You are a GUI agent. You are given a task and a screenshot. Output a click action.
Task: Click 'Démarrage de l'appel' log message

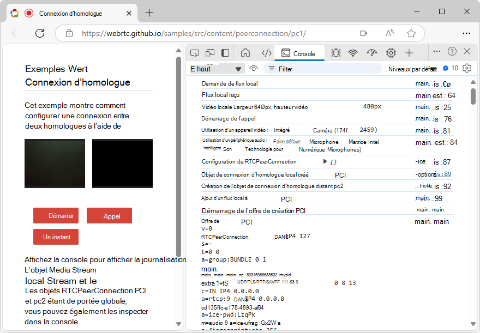pos(229,118)
